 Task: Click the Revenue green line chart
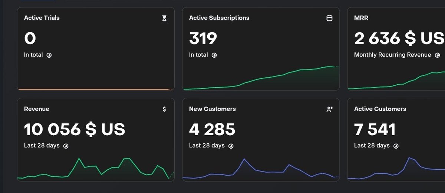[96, 169]
